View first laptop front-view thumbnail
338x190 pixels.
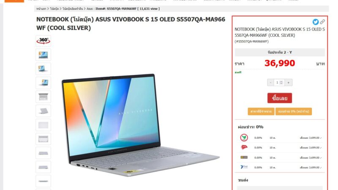point(44,55)
